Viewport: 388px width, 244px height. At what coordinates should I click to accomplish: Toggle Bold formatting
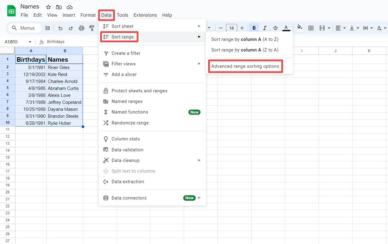pos(254,28)
